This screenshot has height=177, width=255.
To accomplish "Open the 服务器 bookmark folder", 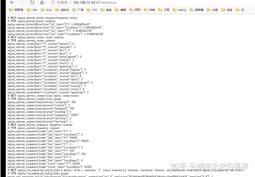I will click(197, 10).
